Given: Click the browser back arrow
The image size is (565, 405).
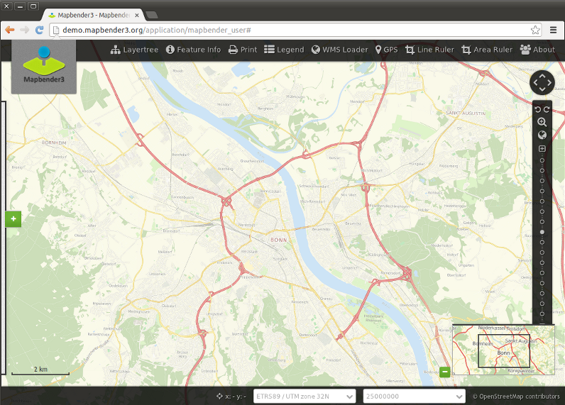Looking at the screenshot, I should click(x=10, y=30).
